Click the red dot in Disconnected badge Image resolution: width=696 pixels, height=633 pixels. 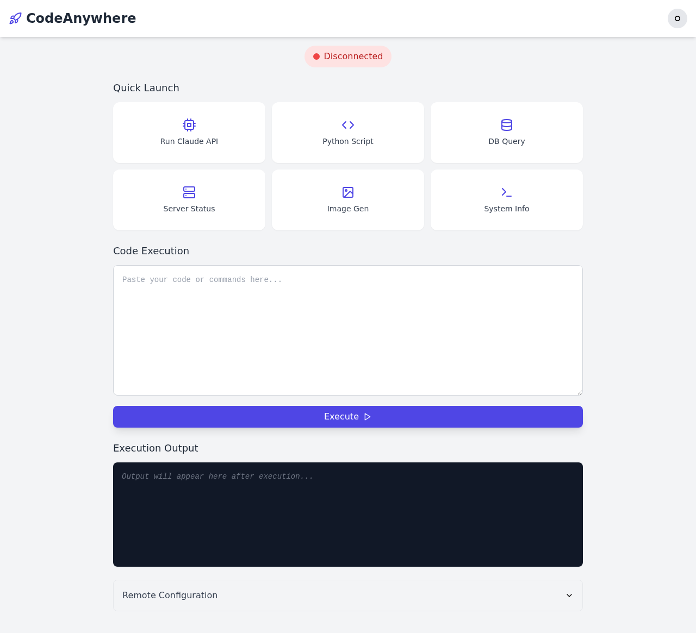tap(315, 55)
